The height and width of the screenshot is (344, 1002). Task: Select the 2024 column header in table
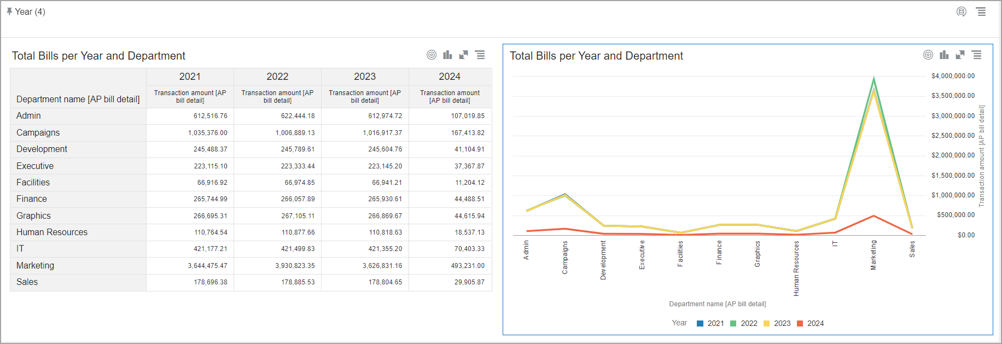[450, 77]
